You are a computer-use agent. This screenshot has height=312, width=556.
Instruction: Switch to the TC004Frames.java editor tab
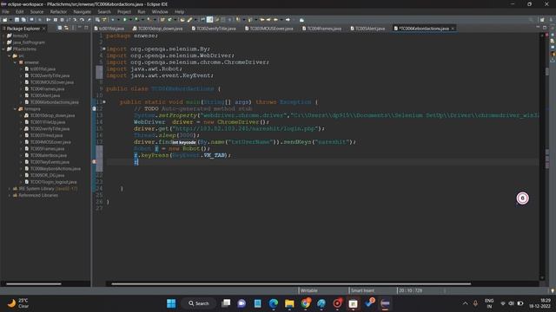(321, 29)
